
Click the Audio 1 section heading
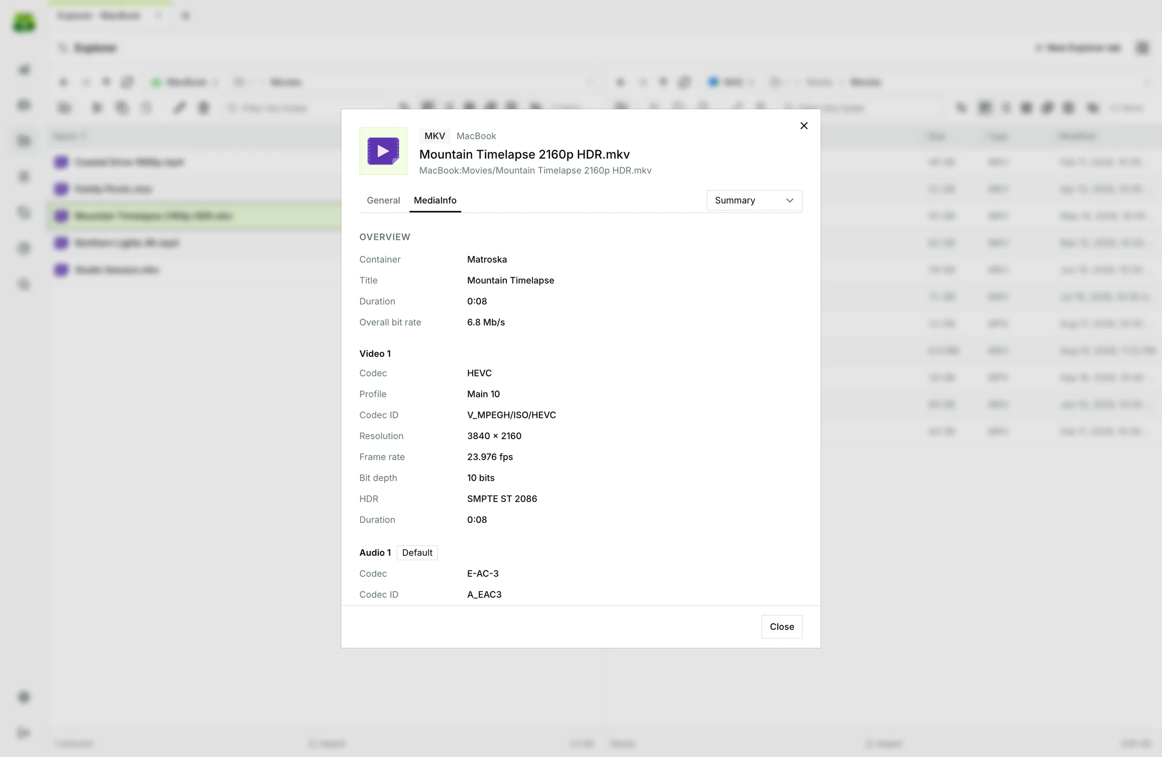[375, 552]
